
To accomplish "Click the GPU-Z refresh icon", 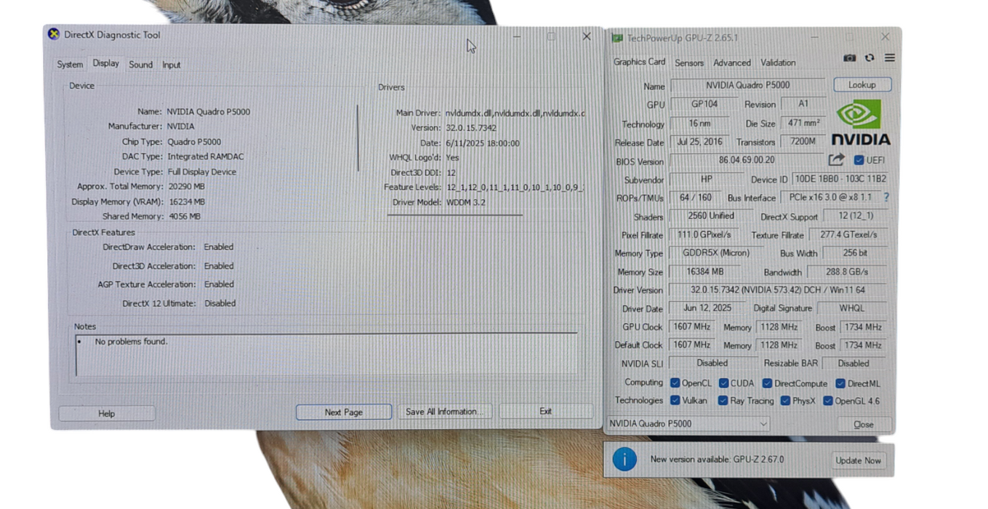I will pos(869,58).
